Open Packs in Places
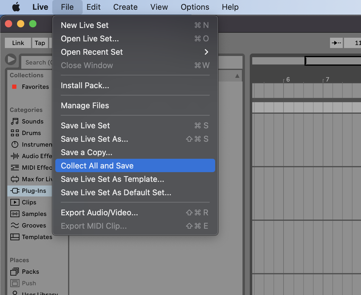Image resolution: width=361 pixels, height=295 pixels. 38,272
